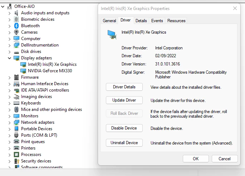
Task: Click the Firmware chip icon
Action: 16,77
